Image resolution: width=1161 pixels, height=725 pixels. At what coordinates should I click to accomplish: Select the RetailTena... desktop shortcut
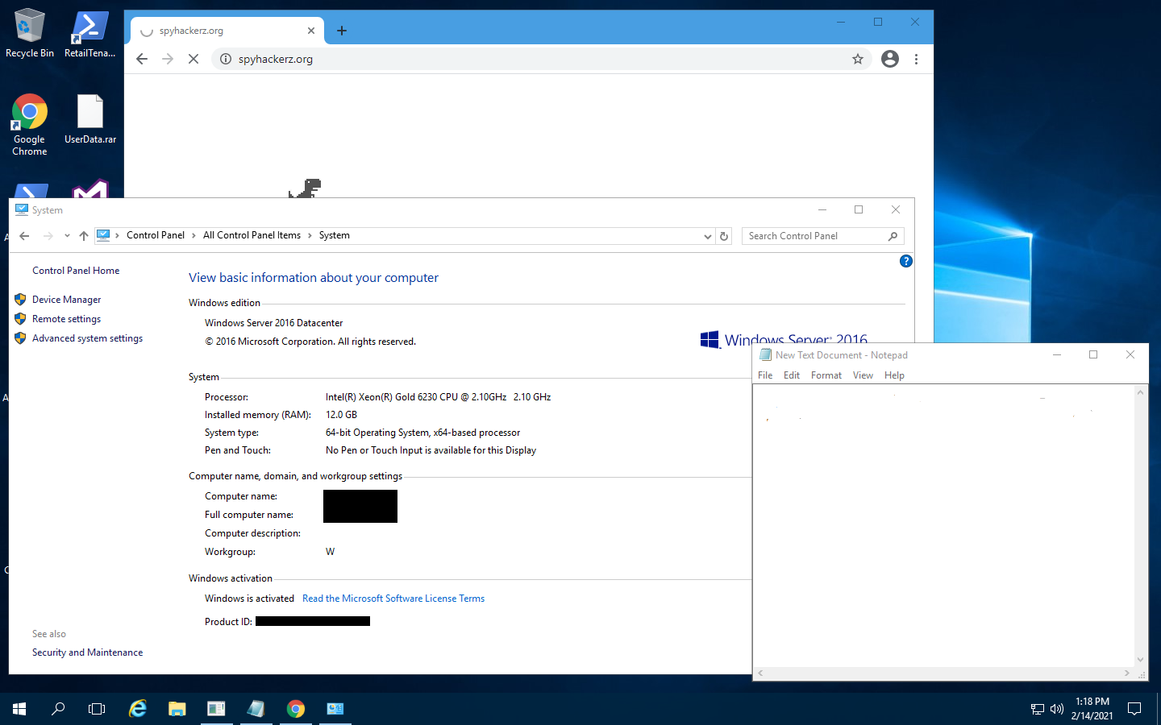click(x=89, y=34)
